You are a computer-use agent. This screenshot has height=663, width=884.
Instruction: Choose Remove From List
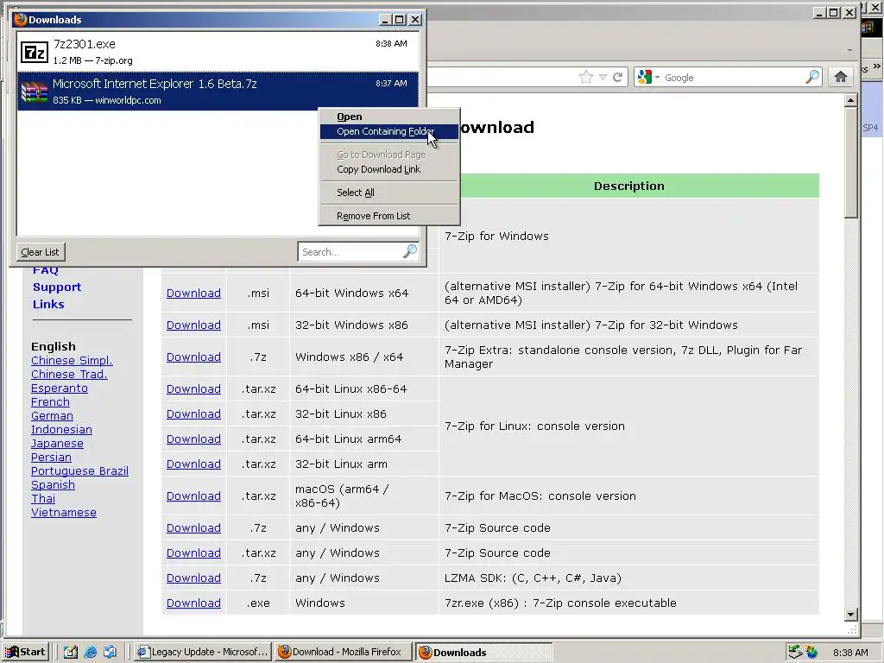point(389,216)
